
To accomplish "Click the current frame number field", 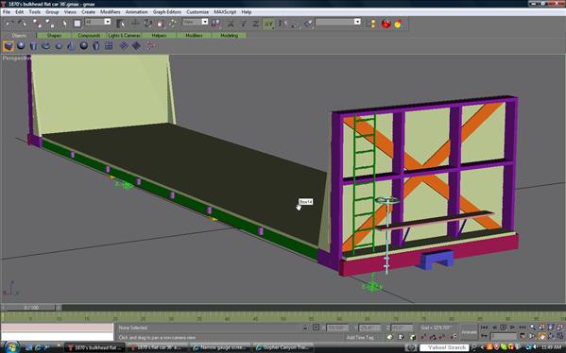I will (x=504, y=336).
